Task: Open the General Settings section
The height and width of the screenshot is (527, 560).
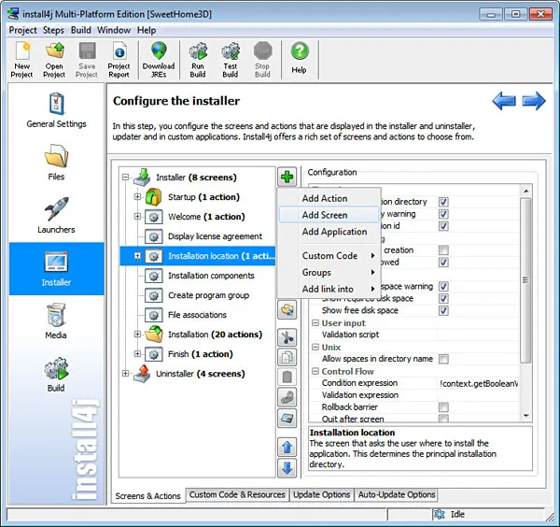Action: click(56, 110)
